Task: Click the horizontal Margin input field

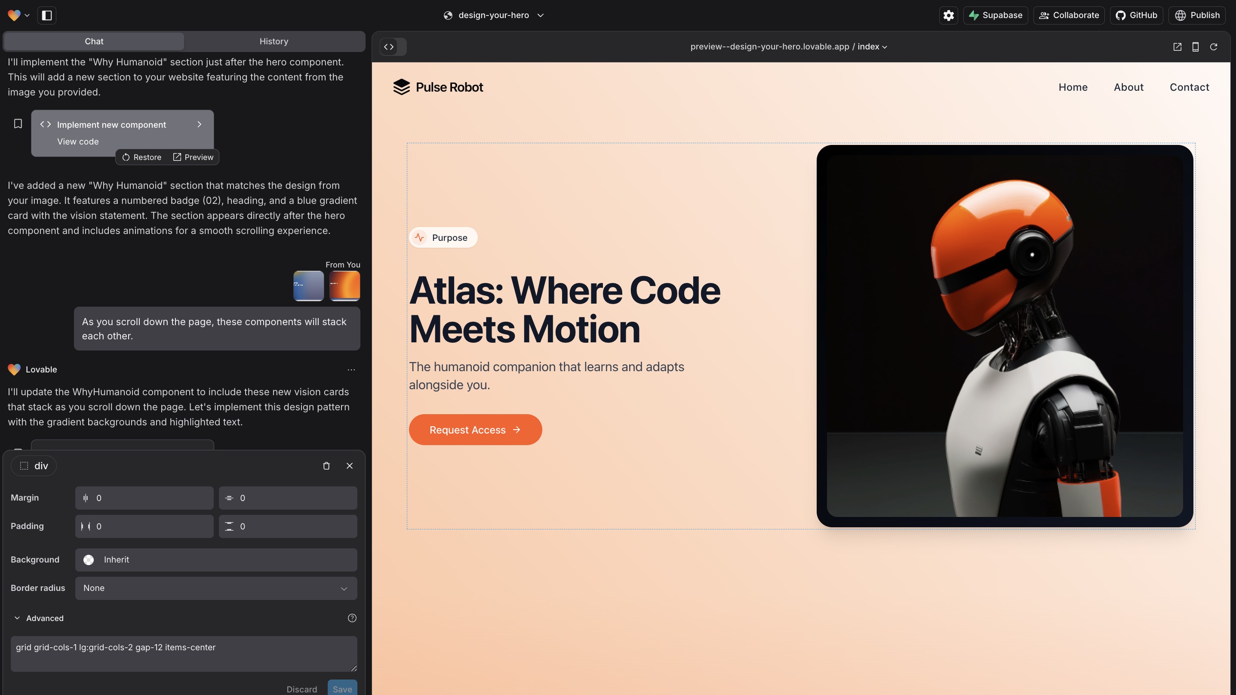Action: tap(144, 498)
